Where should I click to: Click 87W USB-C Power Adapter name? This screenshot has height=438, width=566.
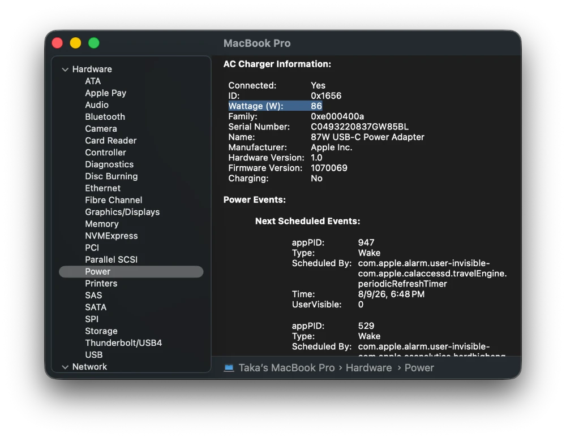click(x=367, y=137)
